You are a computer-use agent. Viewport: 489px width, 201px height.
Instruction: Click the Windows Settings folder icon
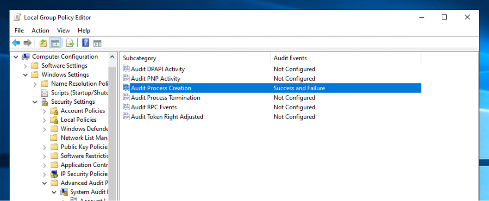pos(35,75)
